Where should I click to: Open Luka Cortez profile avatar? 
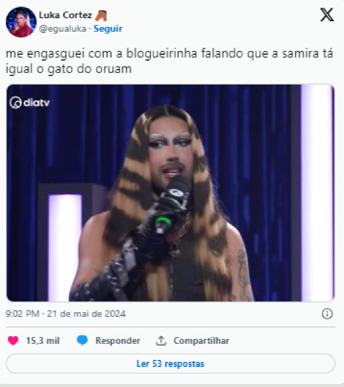[21, 22]
